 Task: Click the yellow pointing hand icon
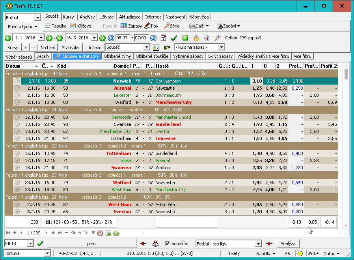tap(167, 47)
